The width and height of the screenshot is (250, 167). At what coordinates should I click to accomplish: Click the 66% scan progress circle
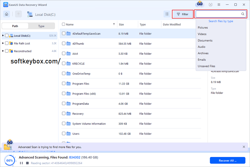[9, 160]
